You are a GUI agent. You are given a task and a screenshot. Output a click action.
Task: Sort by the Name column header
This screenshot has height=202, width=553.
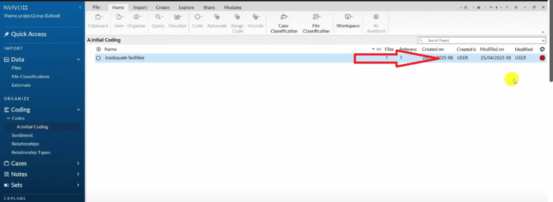click(110, 49)
